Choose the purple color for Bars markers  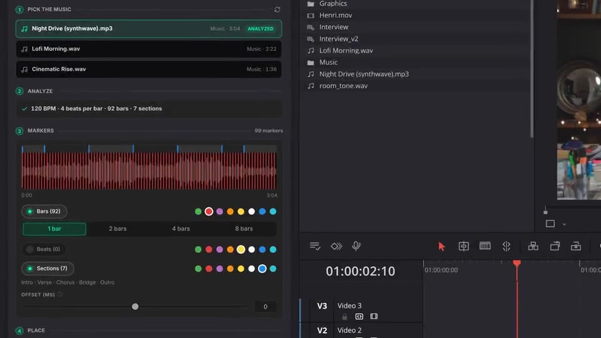click(220, 212)
